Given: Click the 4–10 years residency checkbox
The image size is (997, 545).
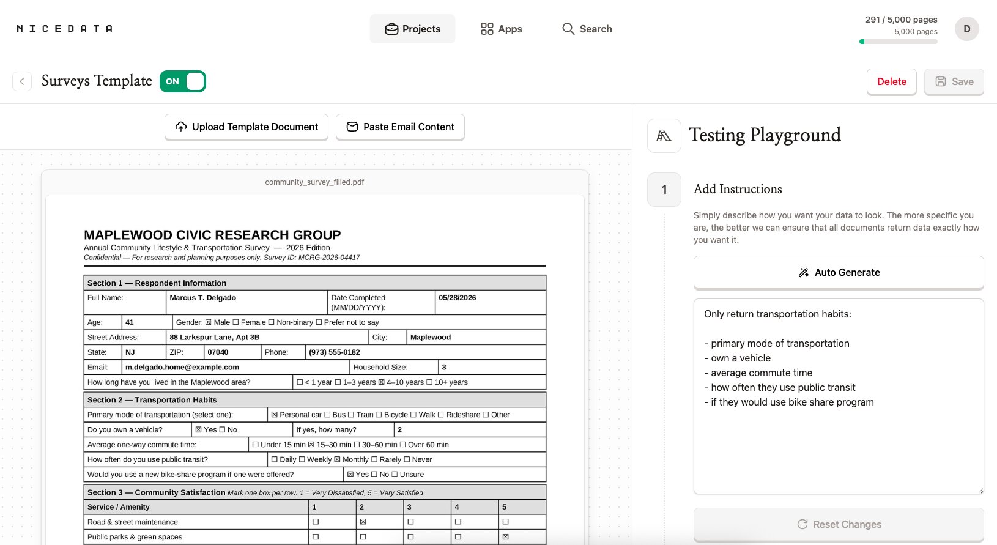Looking at the screenshot, I should tap(382, 382).
